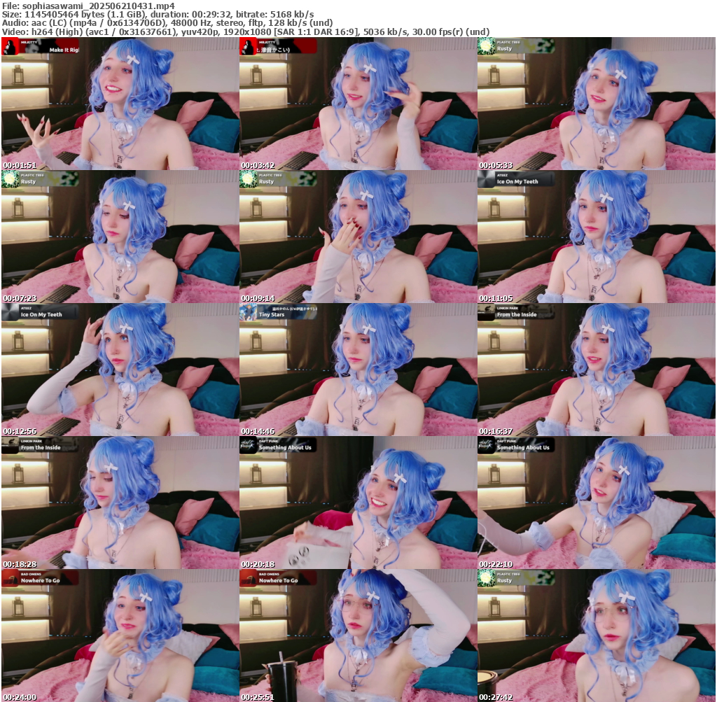
Task: Click the album art icon in the 00:27:42 frame
Action: click(487, 578)
